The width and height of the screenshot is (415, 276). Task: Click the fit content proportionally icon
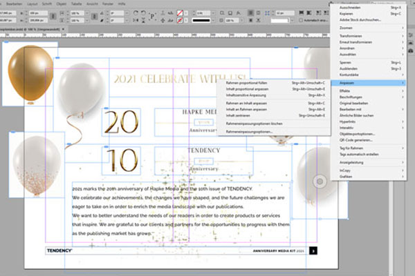click(x=308, y=12)
